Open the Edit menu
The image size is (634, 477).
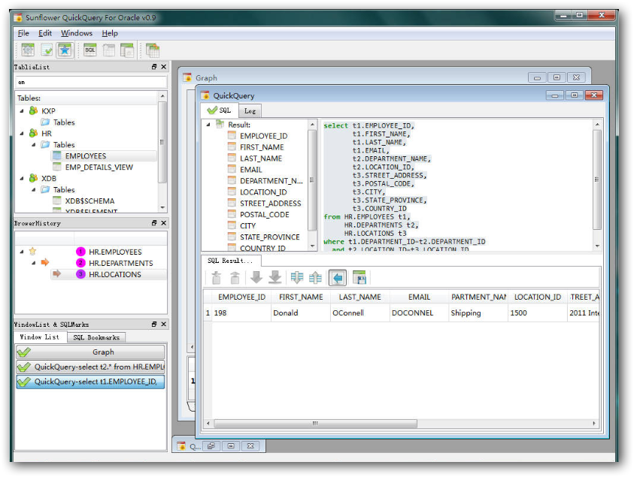point(45,33)
